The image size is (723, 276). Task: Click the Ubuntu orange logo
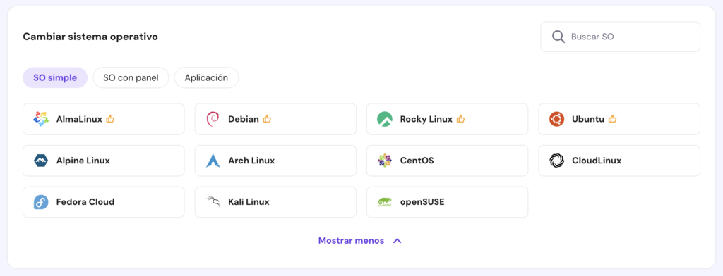pyautogui.click(x=556, y=119)
